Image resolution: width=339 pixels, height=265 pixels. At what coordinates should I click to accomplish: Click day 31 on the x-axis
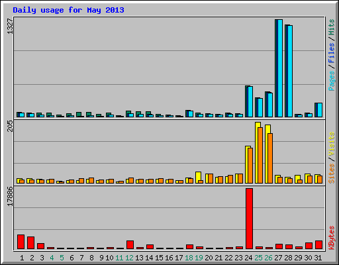pos(318,258)
